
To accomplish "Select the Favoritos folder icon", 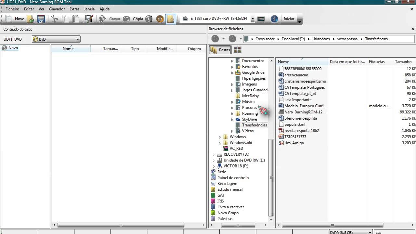I will pos(238,67).
